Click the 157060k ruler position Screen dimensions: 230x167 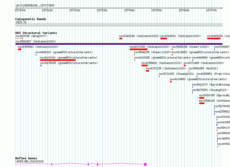click(184, 10)
